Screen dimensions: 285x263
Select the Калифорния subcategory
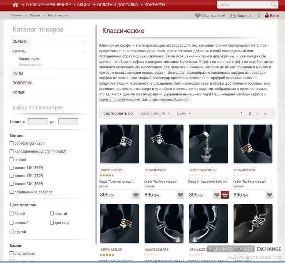[x=29, y=59]
